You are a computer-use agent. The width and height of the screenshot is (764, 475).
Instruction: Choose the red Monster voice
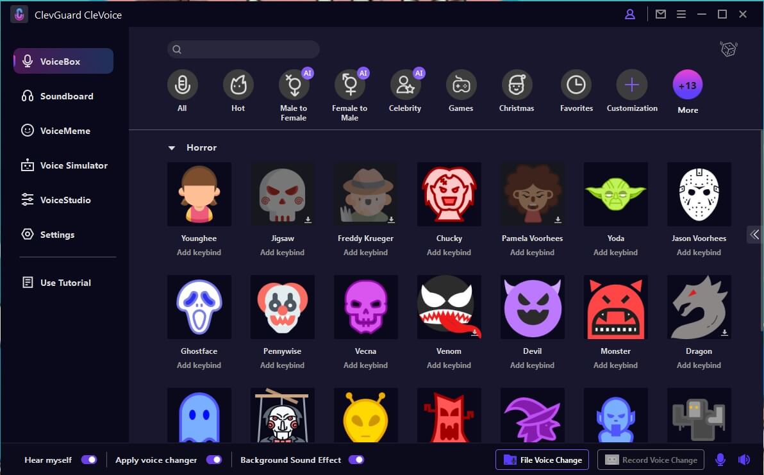(616, 307)
